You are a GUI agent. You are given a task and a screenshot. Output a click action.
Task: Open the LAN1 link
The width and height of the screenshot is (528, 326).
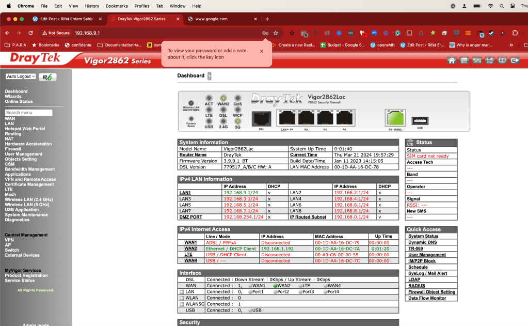pos(185,193)
